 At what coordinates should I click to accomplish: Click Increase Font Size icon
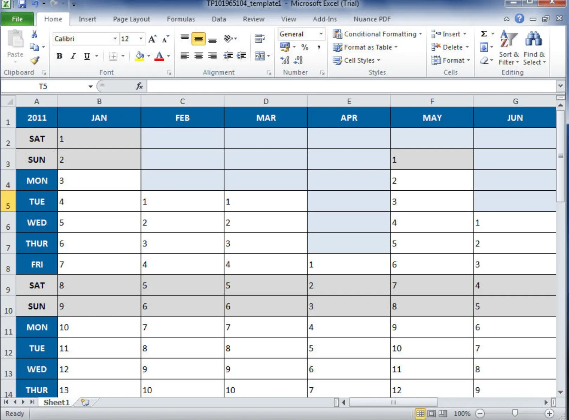[152, 39]
